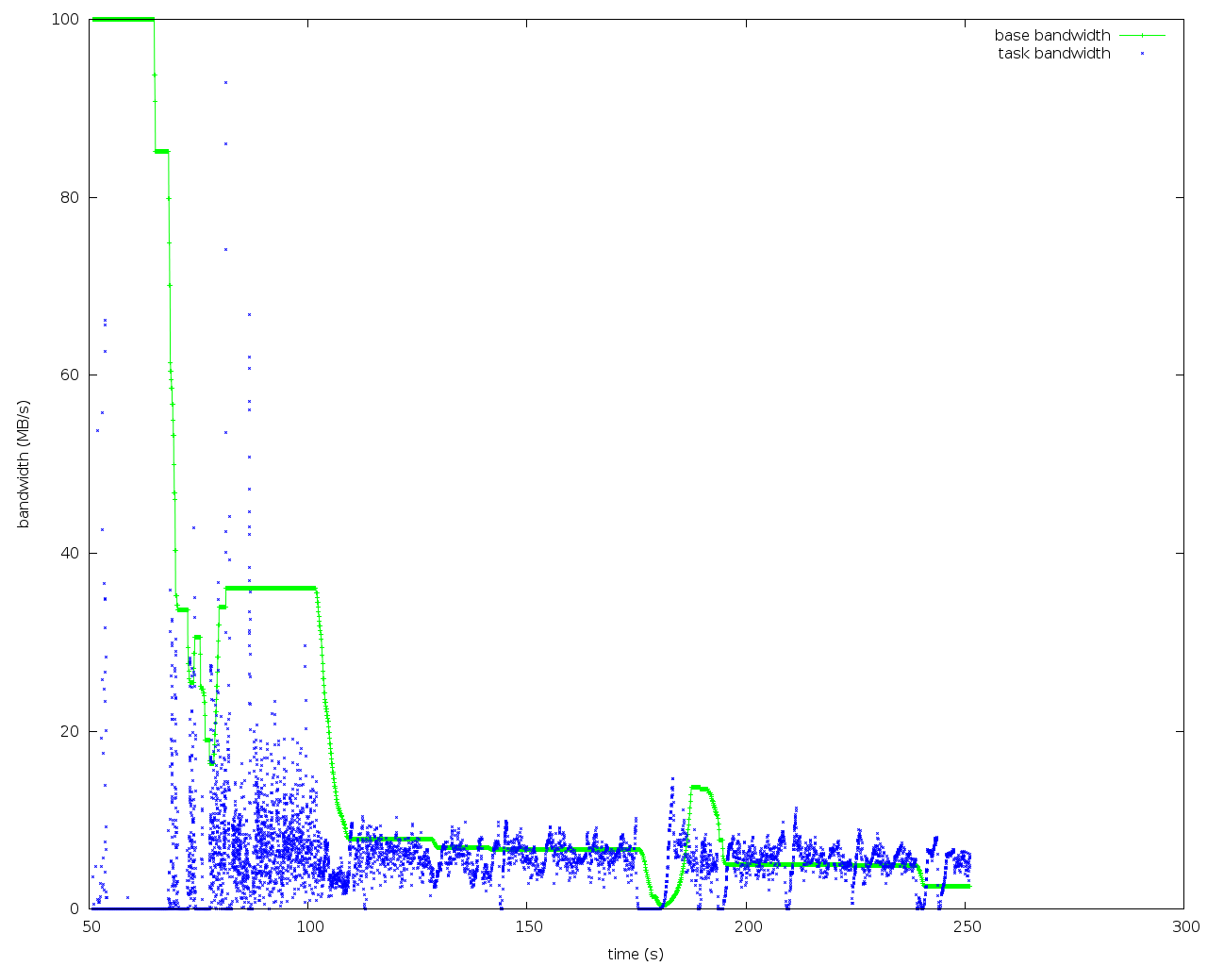The image size is (1207, 966).
Task: Click the x-axis tick label 50
Action: 91,926
